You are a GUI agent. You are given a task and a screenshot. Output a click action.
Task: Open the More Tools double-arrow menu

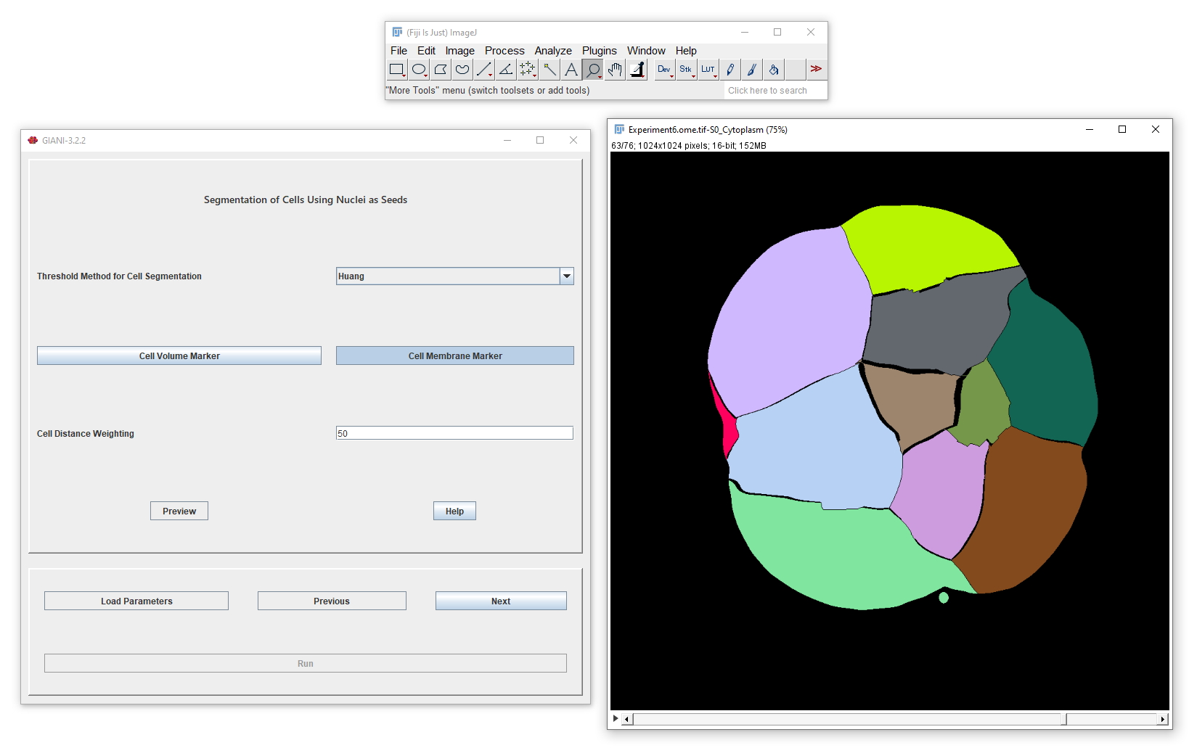816,70
